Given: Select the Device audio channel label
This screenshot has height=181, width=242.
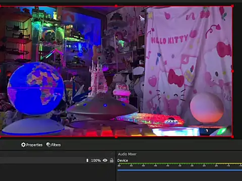Looking at the screenshot, I should pos(123,160).
